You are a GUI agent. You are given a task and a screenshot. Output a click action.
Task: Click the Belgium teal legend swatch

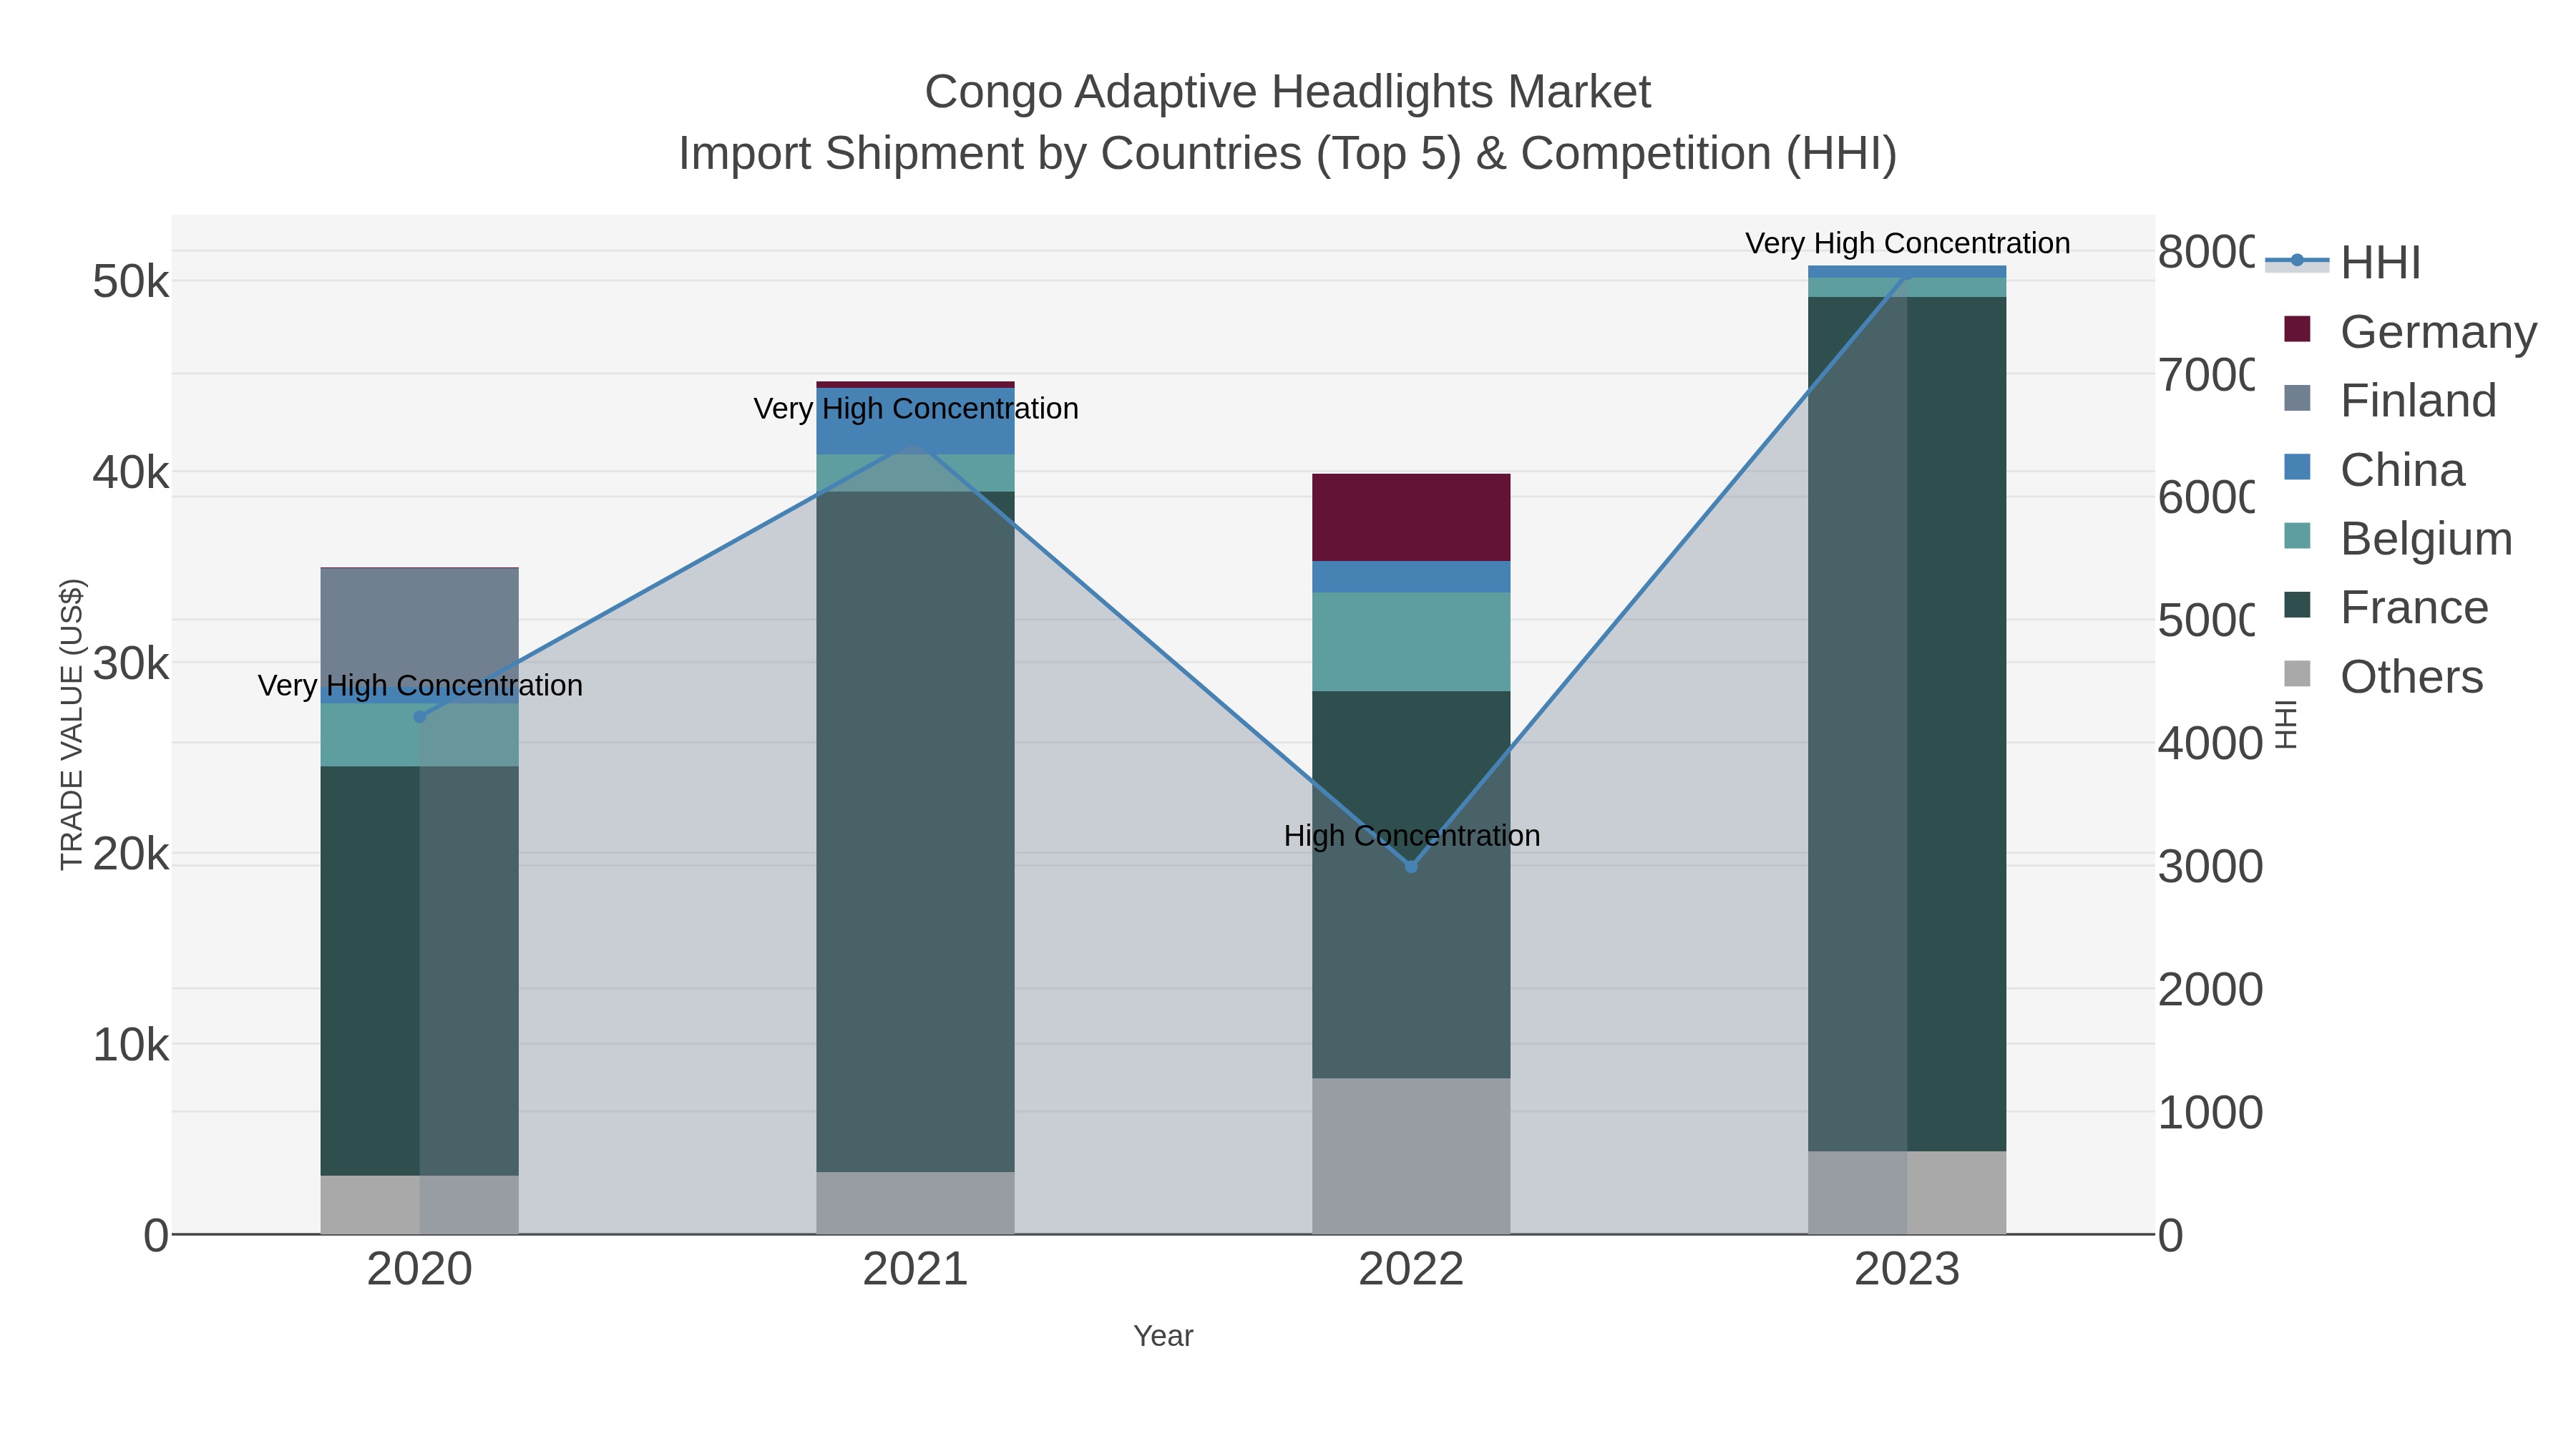tap(2297, 536)
